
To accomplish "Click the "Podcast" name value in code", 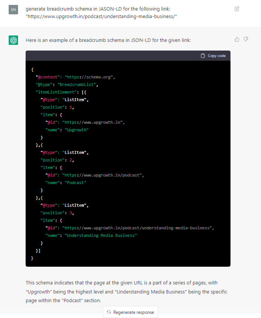I will pyautogui.click(x=75, y=183).
